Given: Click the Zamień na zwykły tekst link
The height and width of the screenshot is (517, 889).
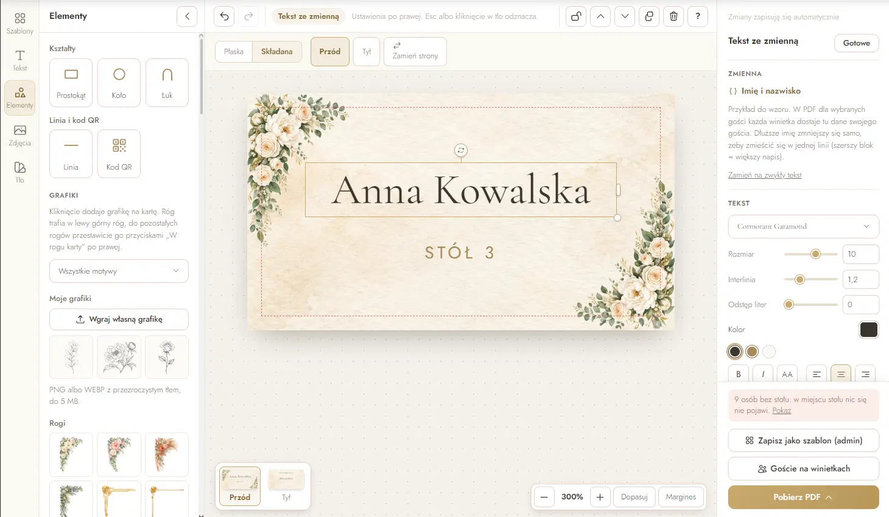Looking at the screenshot, I should (x=765, y=175).
